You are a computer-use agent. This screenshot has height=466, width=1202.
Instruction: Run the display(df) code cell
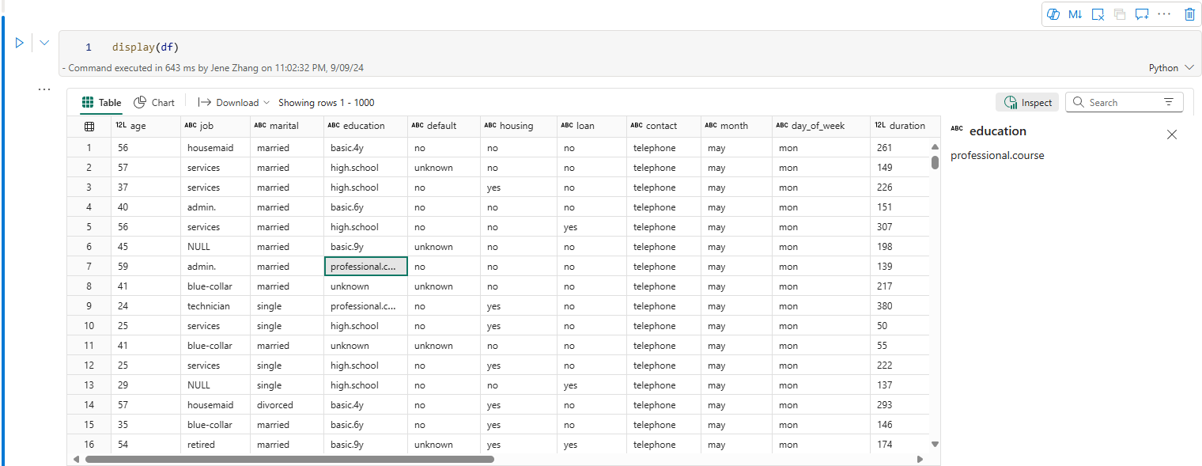click(20, 43)
